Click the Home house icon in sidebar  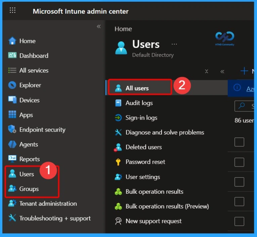(x=12, y=41)
